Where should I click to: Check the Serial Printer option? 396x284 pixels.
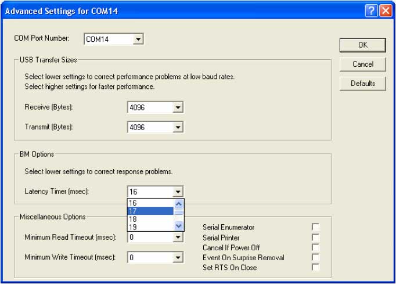point(315,238)
